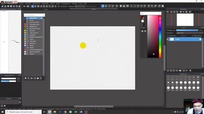Toggle snap off square icon
This screenshot has width=204, height=114.
[33, 6]
